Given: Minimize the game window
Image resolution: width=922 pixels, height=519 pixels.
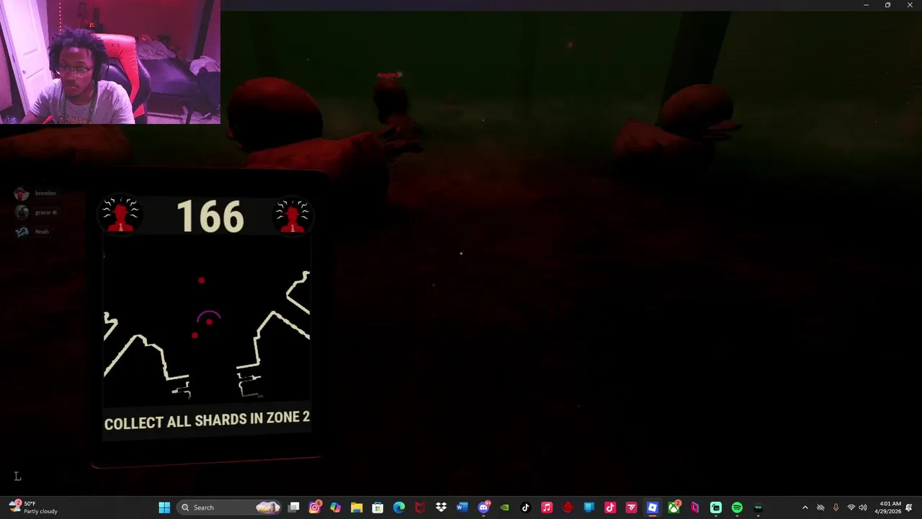Looking at the screenshot, I should click(x=866, y=5).
